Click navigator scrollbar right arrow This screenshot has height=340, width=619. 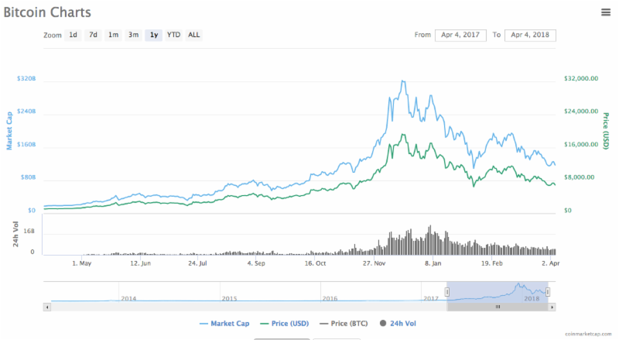pos(552,307)
